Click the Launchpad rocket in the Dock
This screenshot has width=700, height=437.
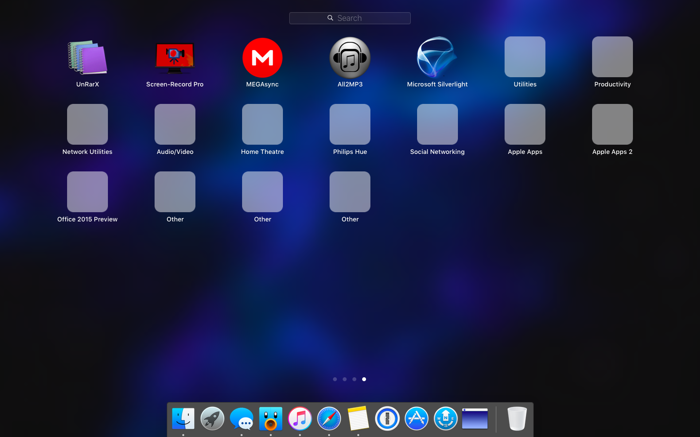point(212,419)
